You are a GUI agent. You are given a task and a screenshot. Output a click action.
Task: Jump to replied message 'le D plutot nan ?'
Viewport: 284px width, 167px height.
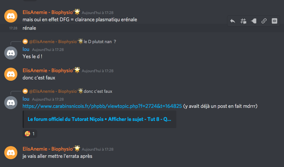pyautogui.click(x=99, y=42)
